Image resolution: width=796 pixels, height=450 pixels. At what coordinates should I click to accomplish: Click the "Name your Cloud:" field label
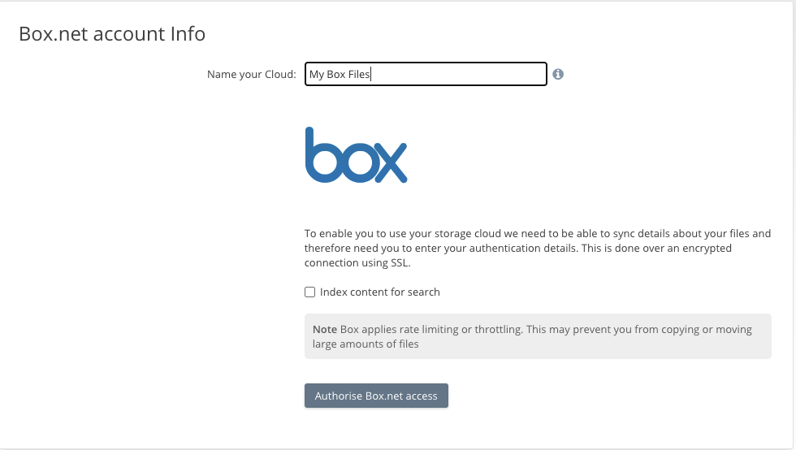click(x=251, y=74)
